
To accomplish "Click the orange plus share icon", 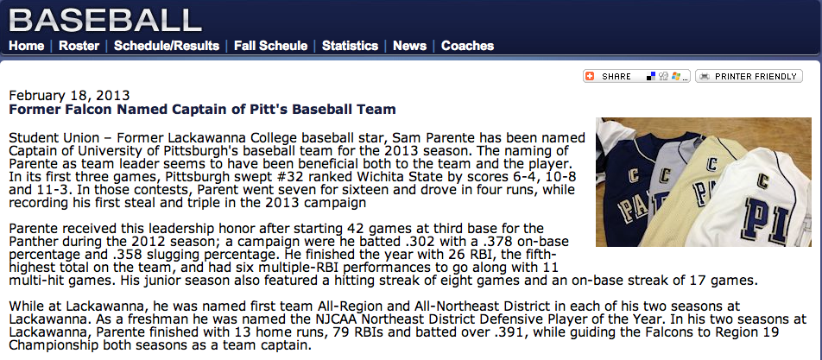I will pyautogui.click(x=590, y=77).
